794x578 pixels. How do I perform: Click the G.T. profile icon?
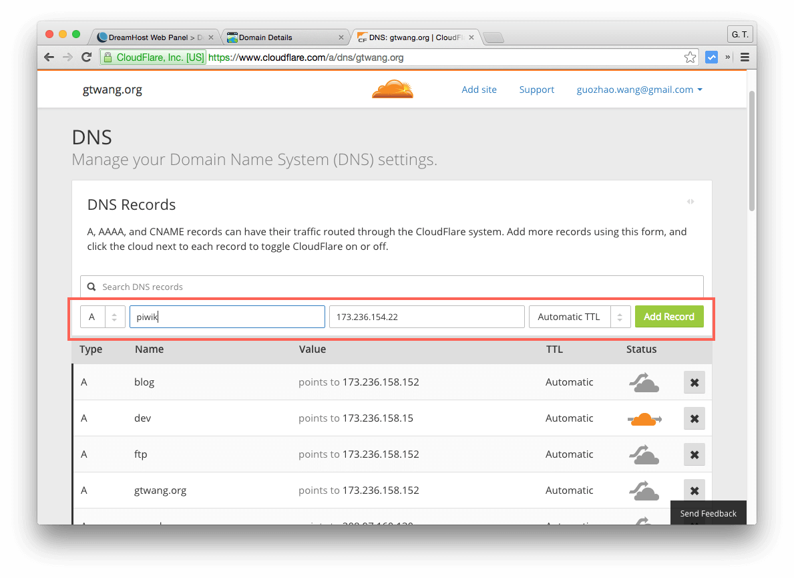coord(739,34)
